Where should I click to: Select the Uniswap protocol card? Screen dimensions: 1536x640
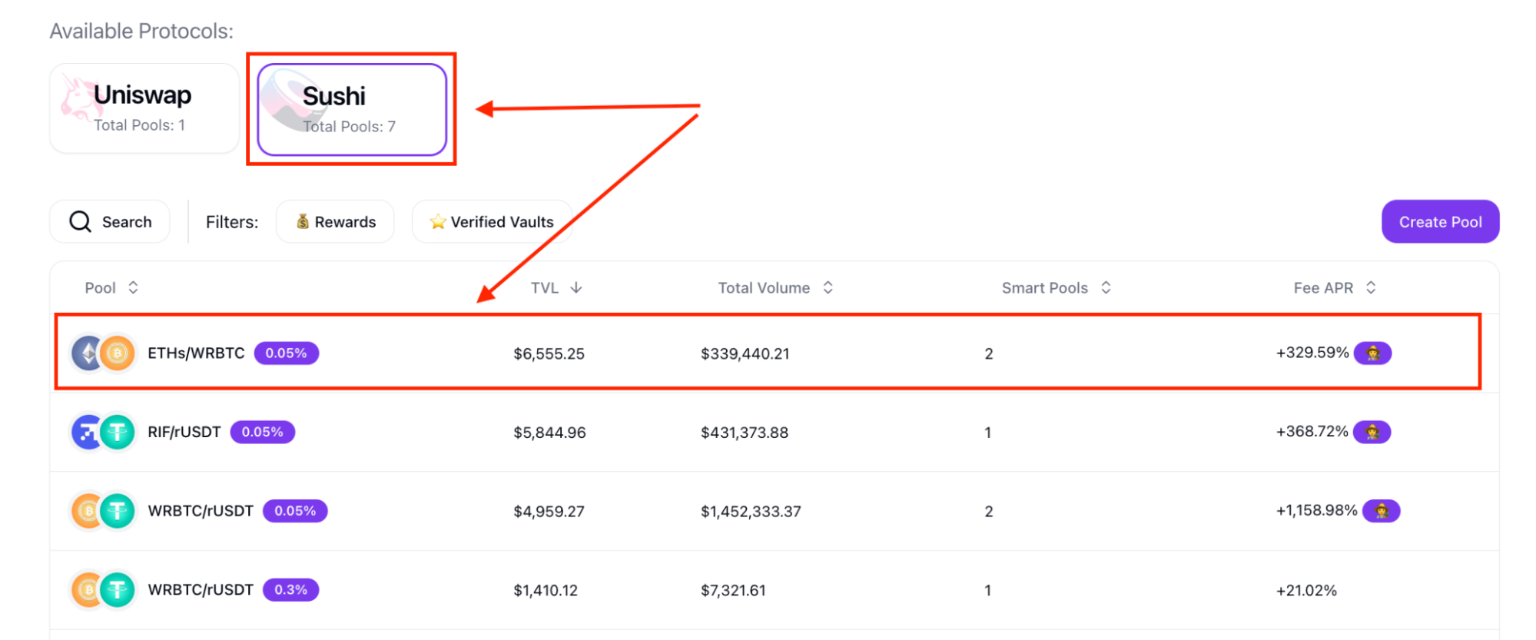[x=144, y=108]
